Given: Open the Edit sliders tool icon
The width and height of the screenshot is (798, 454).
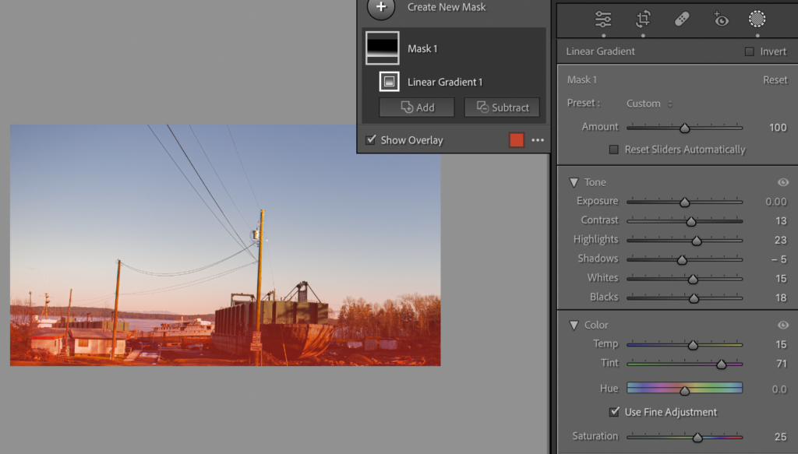Looking at the screenshot, I should (x=603, y=19).
